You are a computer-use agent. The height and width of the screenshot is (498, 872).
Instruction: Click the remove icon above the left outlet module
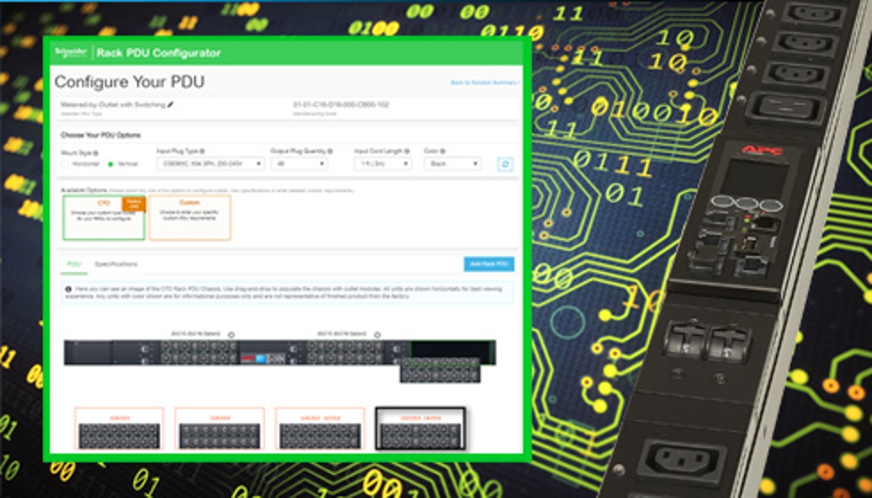[x=230, y=334]
